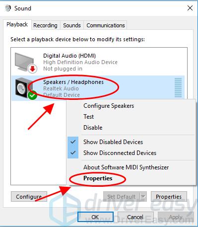The height and width of the screenshot is (227, 198).
Task: Select Configure Speakers from context menu
Action: pyautogui.click(x=109, y=106)
